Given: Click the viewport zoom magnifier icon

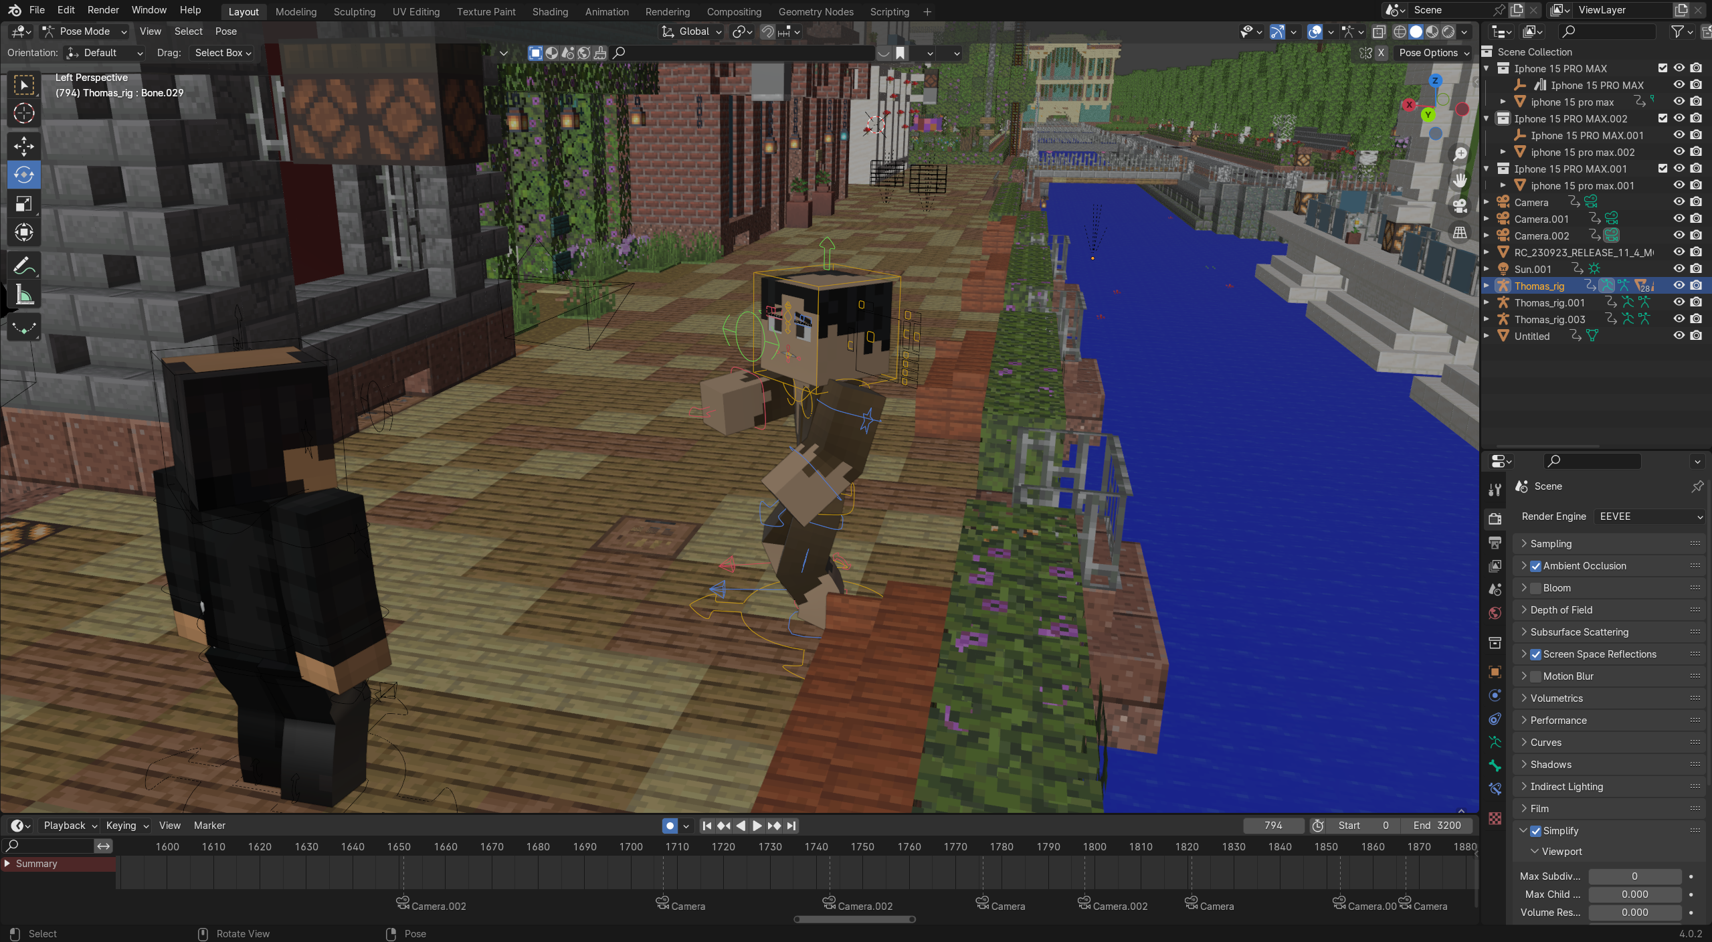Looking at the screenshot, I should (x=1460, y=155).
